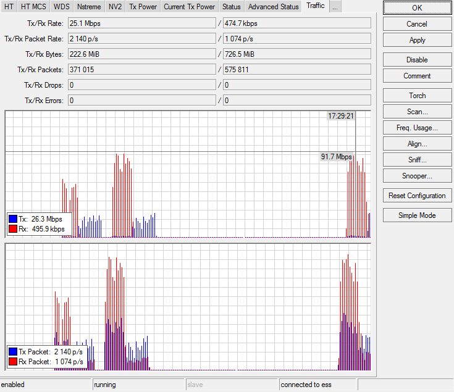Click blue Tx Packet legend swatch

[13, 352]
